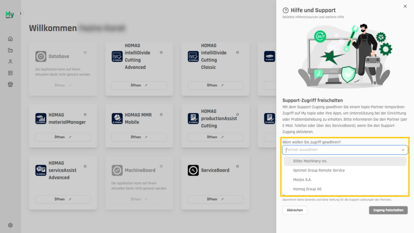The image size is (414, 233).
Task: Click the My tapio logo
Action: pos(10,14)
